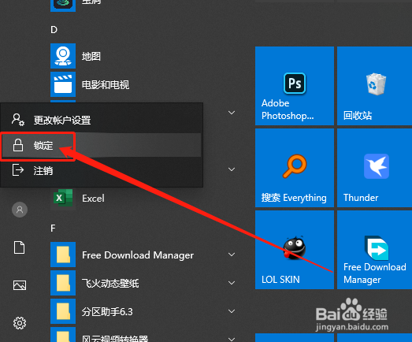Jump to letter D section header

(x=54, y=30)
